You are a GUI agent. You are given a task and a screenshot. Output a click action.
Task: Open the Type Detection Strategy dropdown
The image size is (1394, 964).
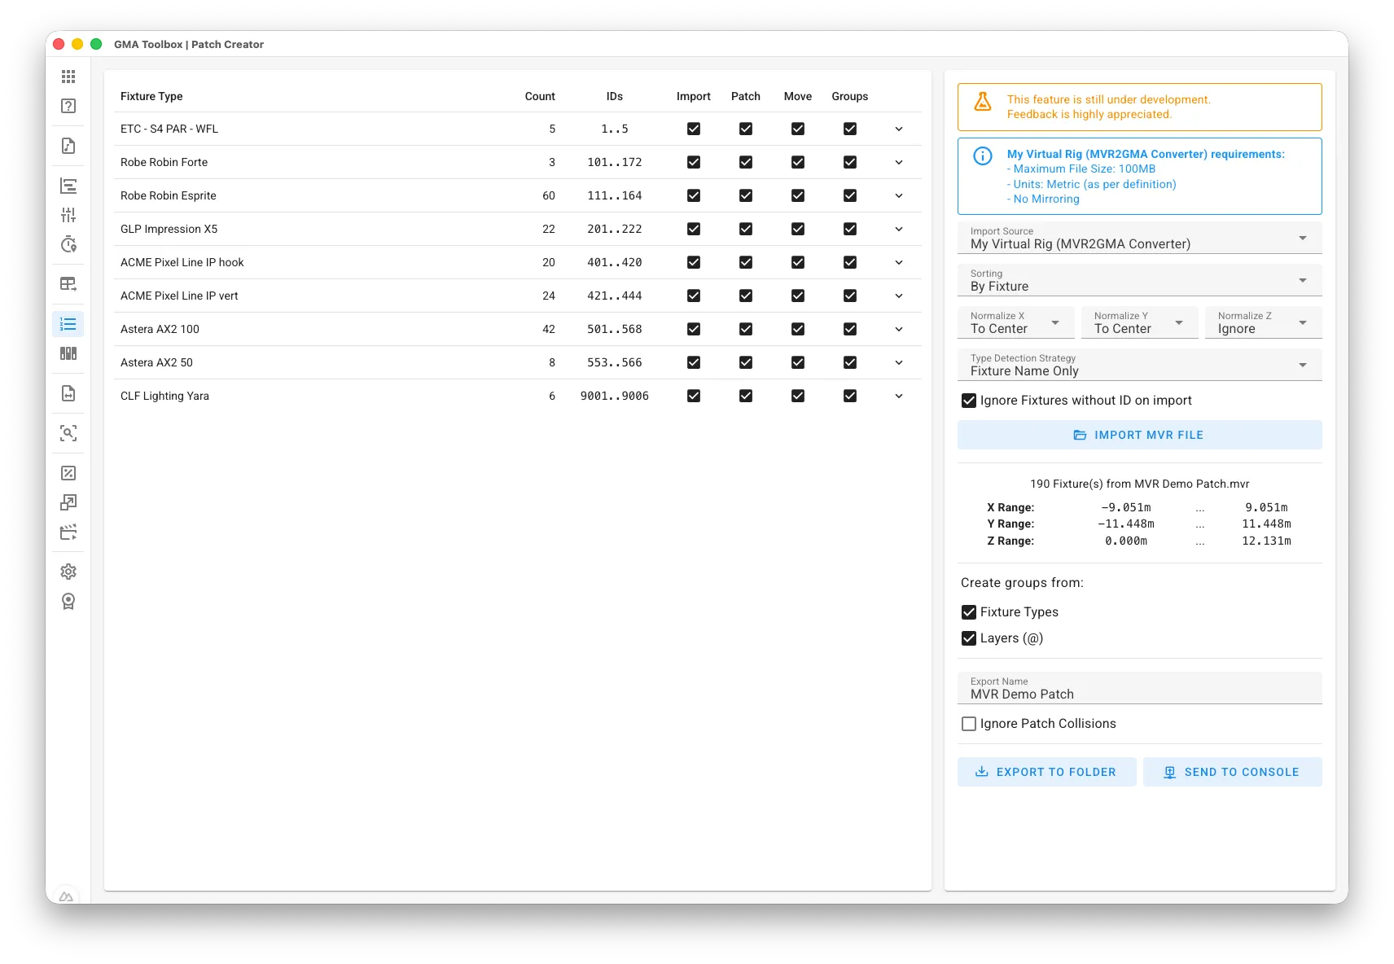coord(1139,365)
